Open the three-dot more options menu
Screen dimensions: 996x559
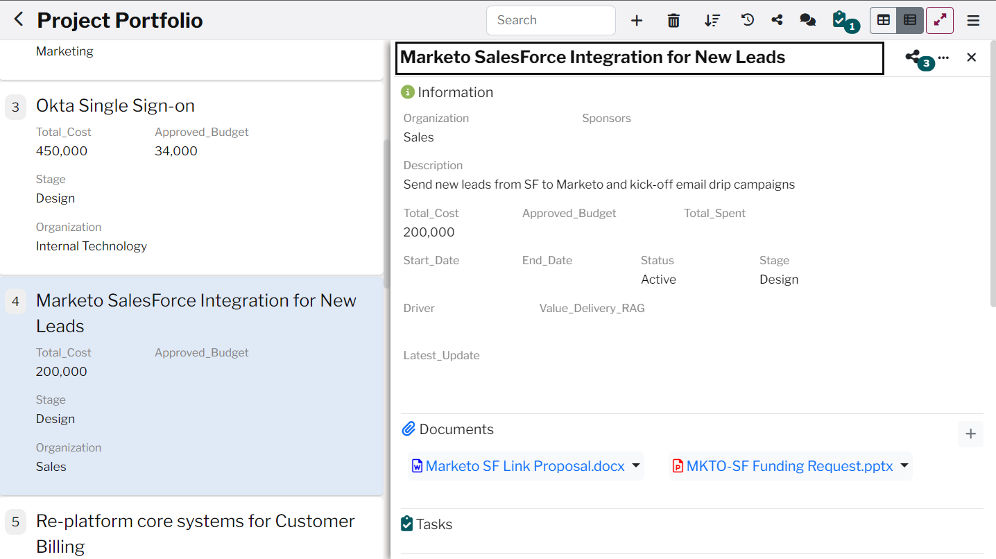(x=943, y=58)
